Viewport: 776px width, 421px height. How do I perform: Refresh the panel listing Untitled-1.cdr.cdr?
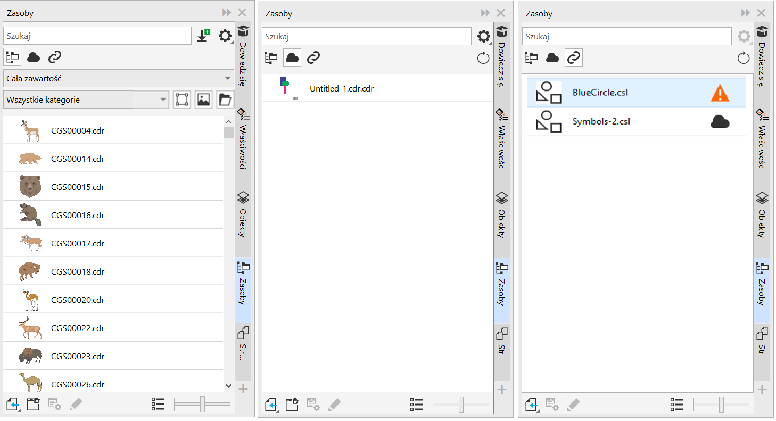(x=483, y=58)
